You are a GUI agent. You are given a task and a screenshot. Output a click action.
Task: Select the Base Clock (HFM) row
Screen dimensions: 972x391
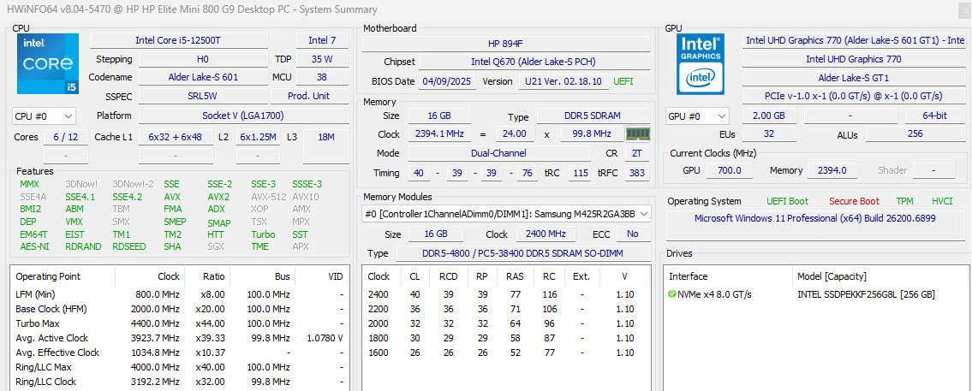(180, 309)
